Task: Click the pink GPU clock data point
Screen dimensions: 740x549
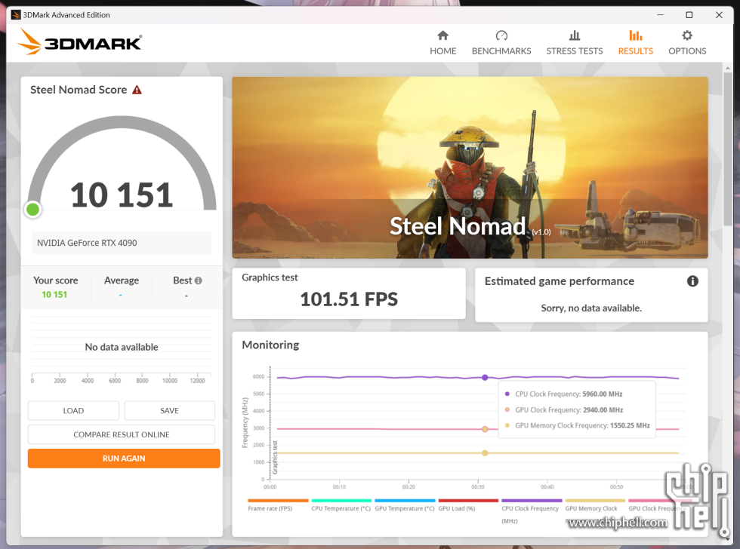Action: coord(485,429)
